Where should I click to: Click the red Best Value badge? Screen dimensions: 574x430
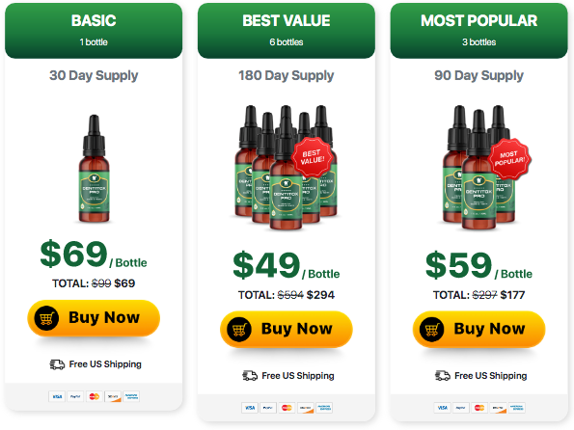pyautogui.click(x=313, y=157)
